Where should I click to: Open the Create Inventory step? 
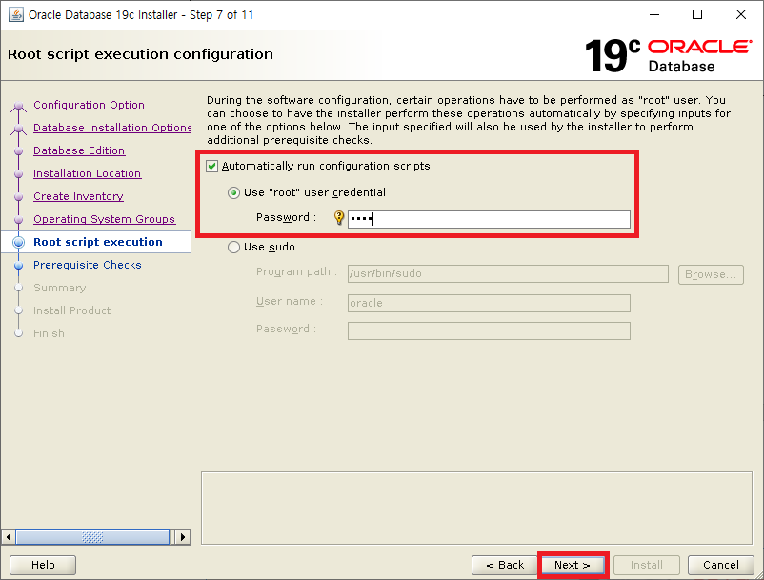[78, 196]
